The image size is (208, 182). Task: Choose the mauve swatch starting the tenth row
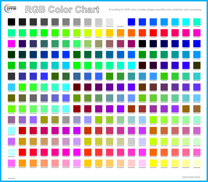pos(11,120)
